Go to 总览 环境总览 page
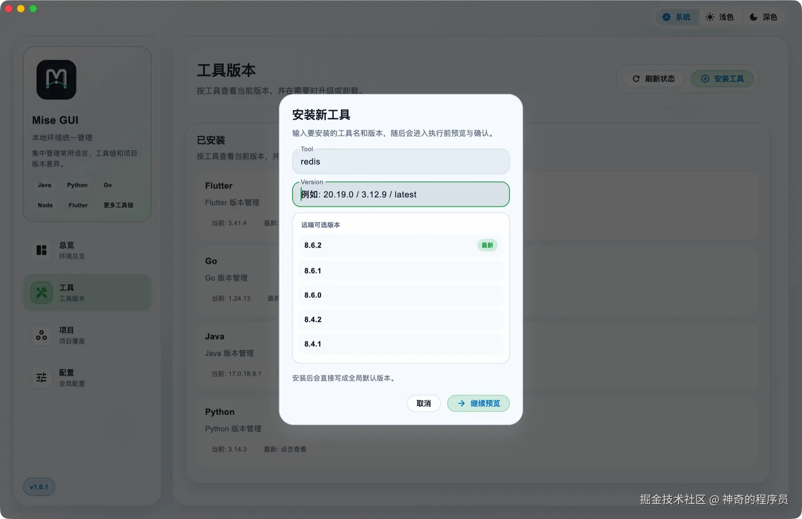Screen dimensions: 802x519 coord(87,250)
